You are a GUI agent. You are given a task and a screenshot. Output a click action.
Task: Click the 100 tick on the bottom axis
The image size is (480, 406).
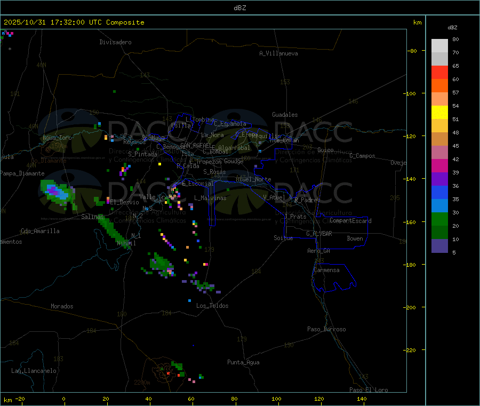point(276,399)
